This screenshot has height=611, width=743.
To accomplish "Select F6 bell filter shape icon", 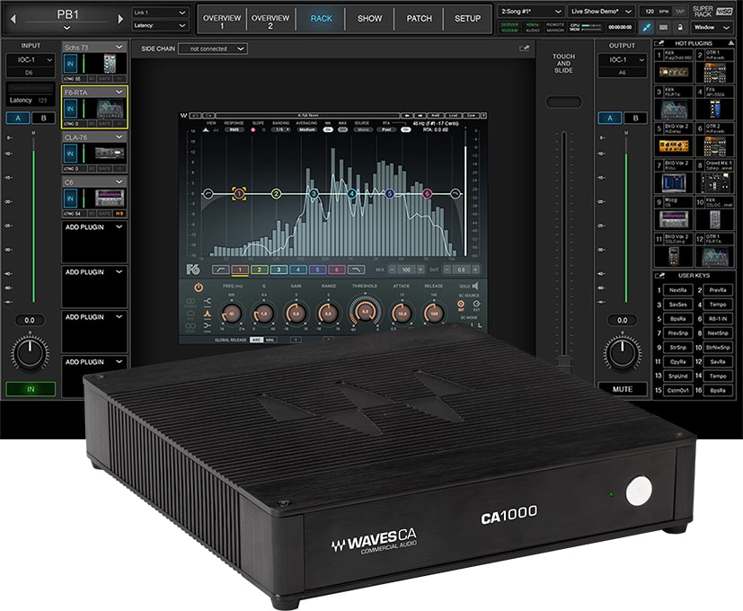I will click(207, 314).
